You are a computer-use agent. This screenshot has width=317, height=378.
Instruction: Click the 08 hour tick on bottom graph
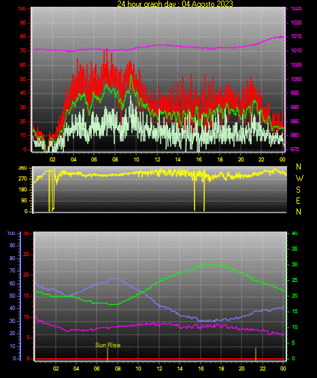point(118,368)
